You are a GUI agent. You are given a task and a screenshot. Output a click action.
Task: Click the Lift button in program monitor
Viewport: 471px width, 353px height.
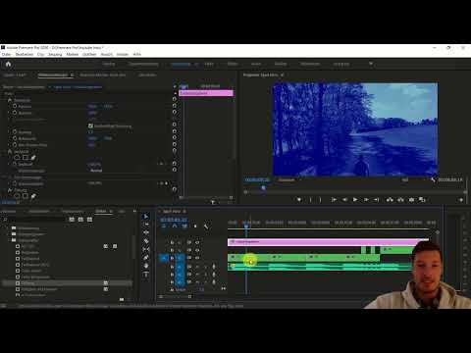[390, 199]
